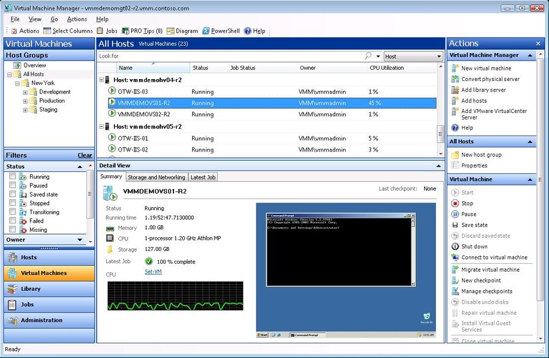The image size is (549, 358).
Task: Open the Go menu
Action: click(x=55, y=19)
